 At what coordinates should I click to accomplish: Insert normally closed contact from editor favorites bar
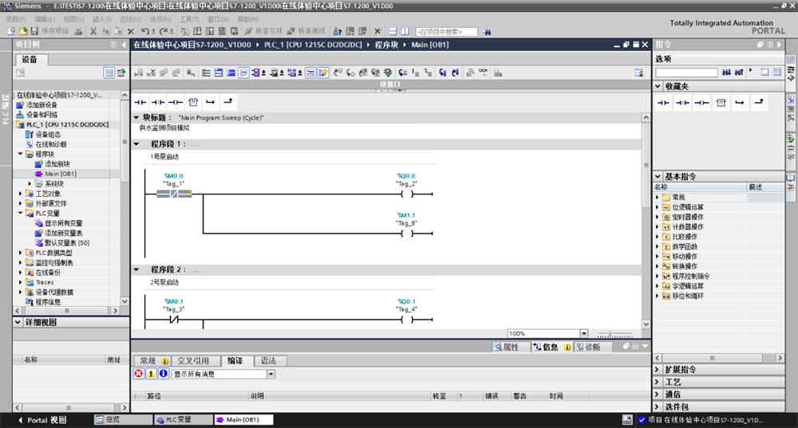[158, 102]
